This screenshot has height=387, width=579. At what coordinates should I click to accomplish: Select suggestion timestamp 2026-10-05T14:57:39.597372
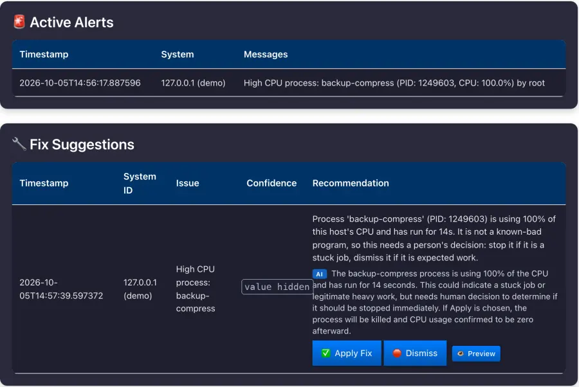click(61, 289)
